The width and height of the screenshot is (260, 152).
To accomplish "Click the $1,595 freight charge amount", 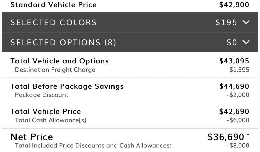I will pyautogui.click(x=239, y=70).
